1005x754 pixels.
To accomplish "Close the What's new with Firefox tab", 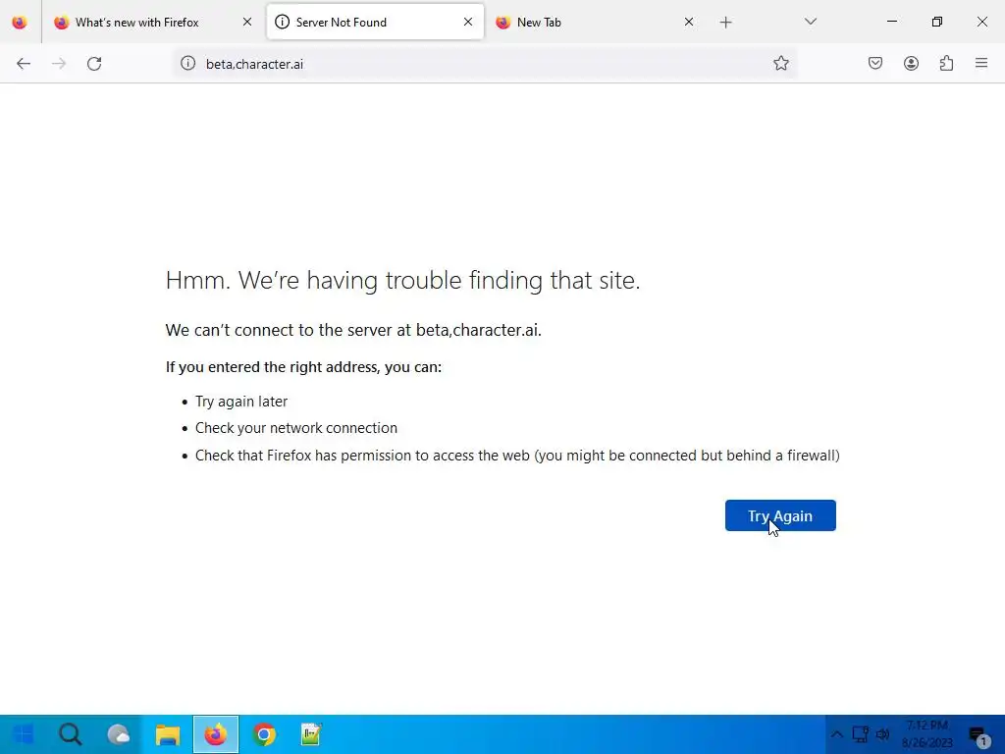I will [x=247, y=22].
